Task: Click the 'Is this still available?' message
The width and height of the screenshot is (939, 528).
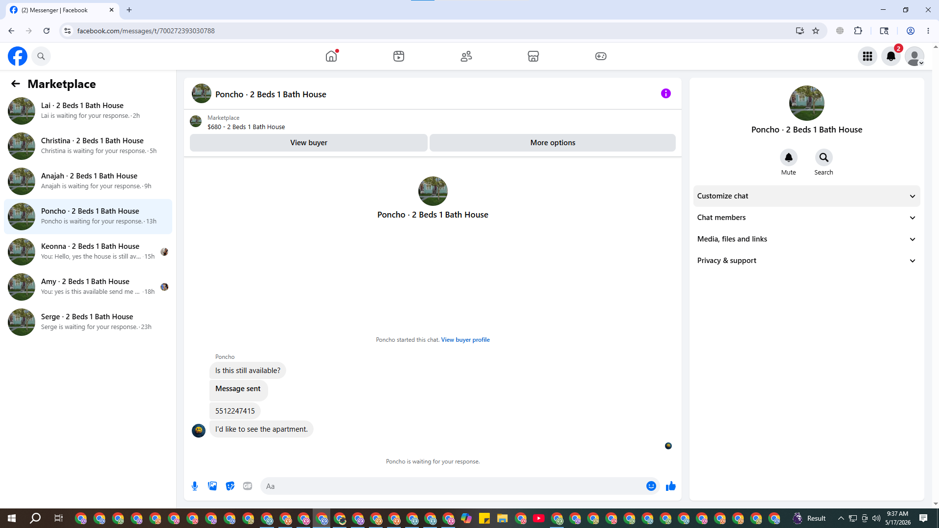Action: point(248,371)
